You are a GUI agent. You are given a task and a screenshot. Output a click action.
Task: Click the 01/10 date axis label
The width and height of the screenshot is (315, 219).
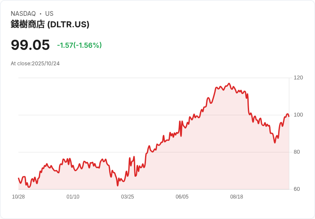[x=73, y=197]
